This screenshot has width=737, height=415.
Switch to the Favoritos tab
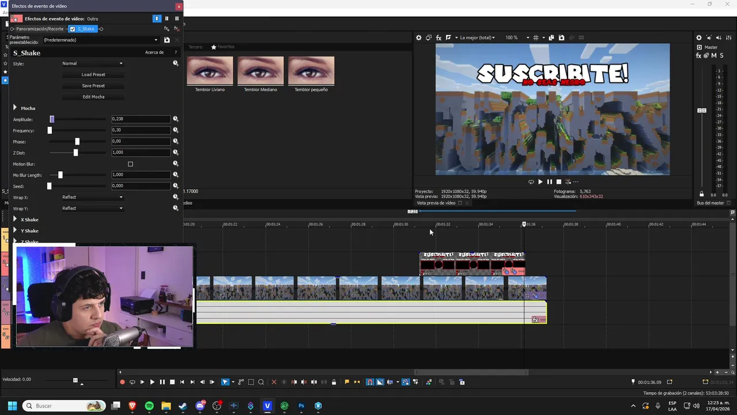223,47
